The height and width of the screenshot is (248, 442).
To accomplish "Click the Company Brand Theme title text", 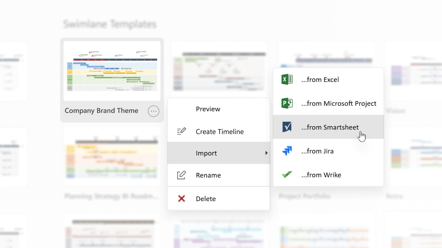I will coord(102,111).
